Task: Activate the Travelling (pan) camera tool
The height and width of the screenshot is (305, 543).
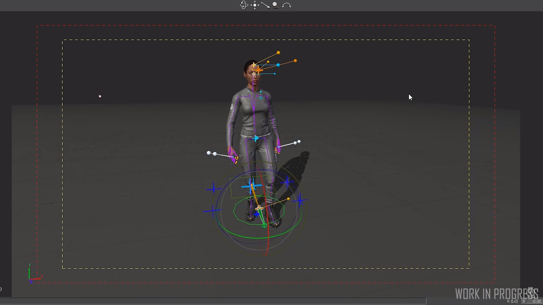Action: pyautogui.click(x=255, y=5)
